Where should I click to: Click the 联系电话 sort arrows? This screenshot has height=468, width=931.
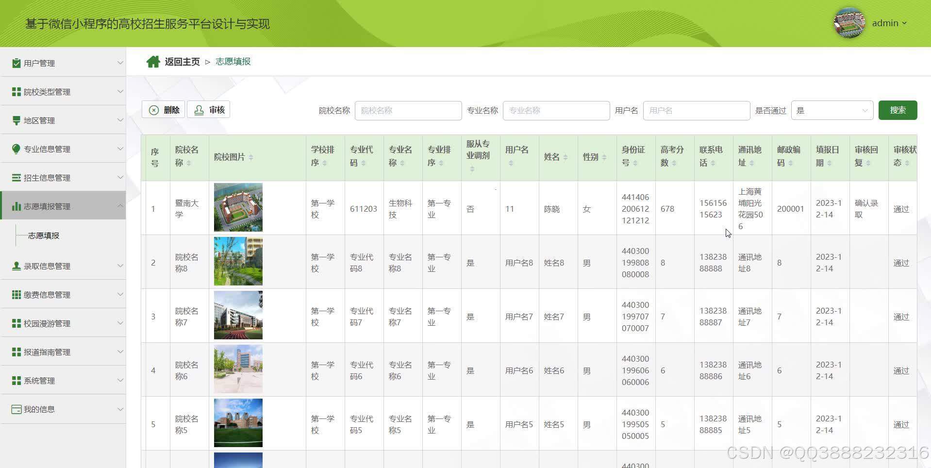click(713, 163)
